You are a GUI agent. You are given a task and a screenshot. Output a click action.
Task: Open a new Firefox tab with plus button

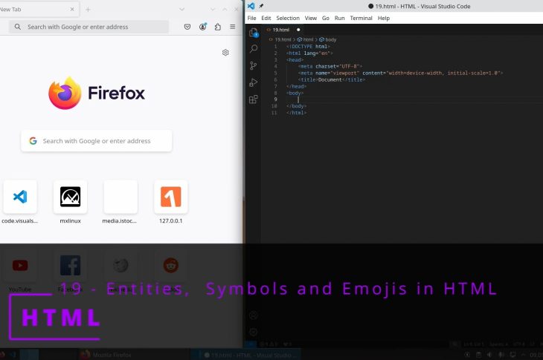88,10
